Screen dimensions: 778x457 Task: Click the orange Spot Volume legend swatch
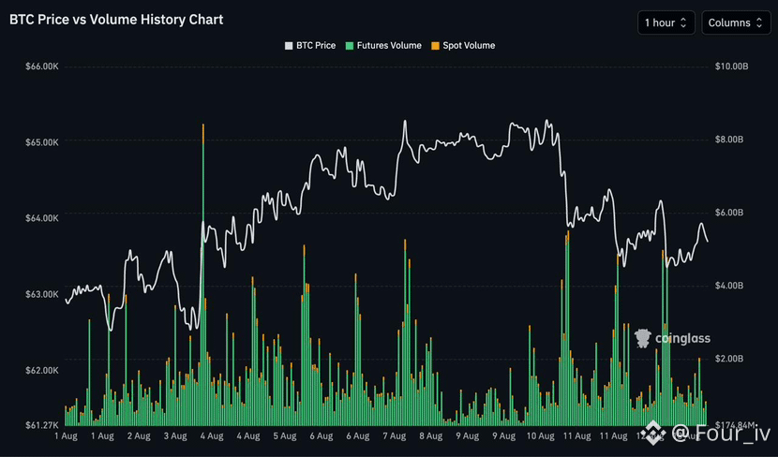click(x=436, y=46)
